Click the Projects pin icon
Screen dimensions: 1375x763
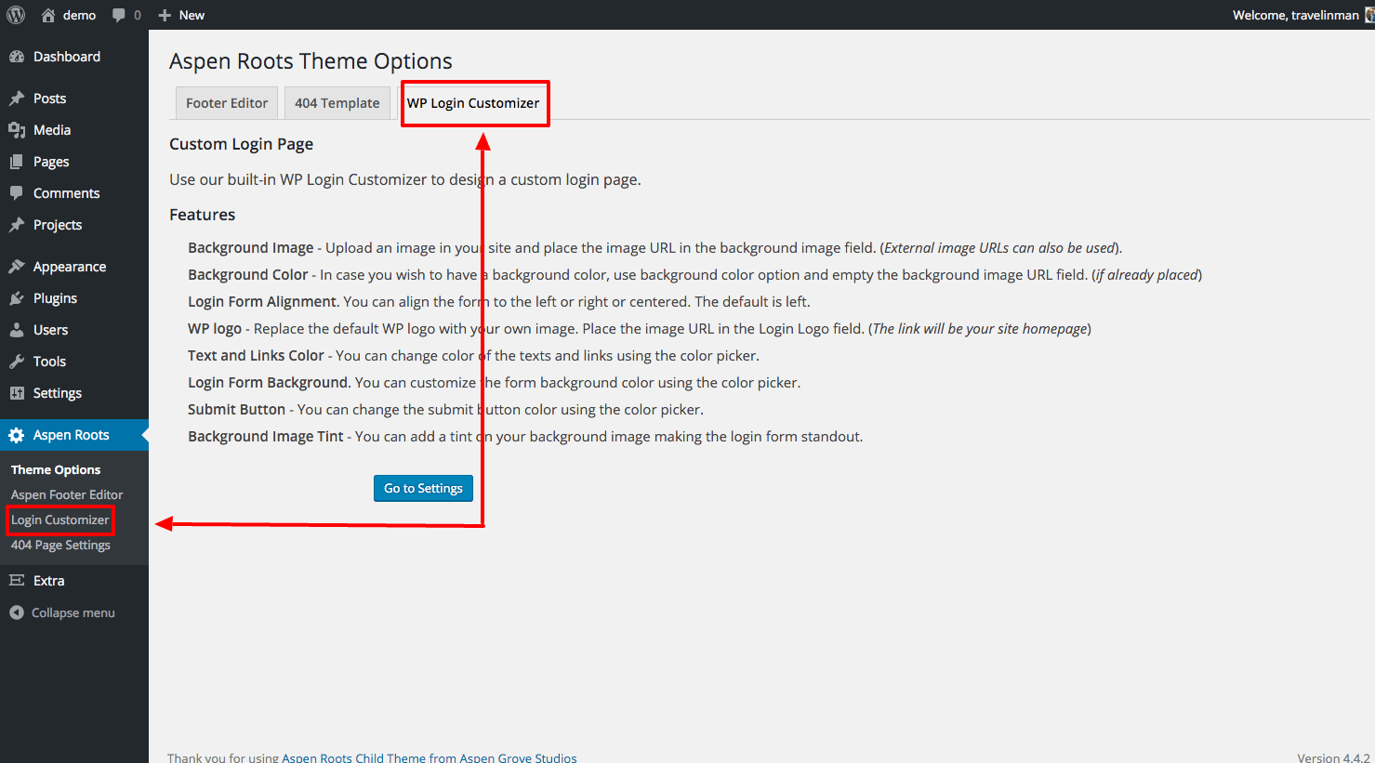17,225
